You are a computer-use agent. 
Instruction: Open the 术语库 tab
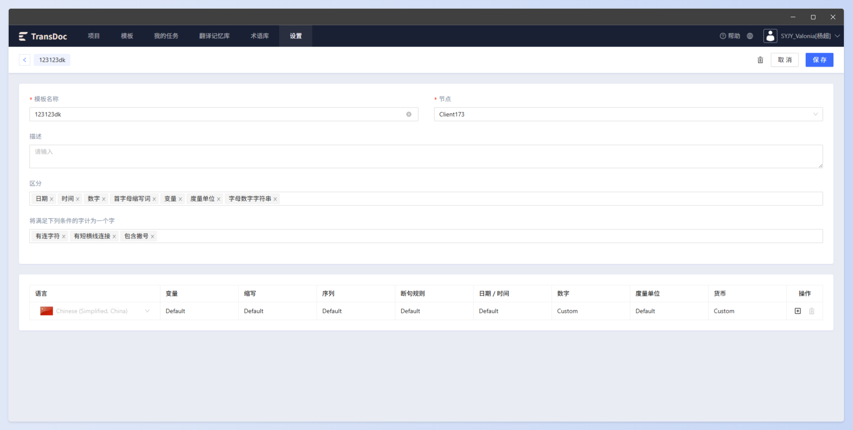pyautogui.click(x=260, y=36)
